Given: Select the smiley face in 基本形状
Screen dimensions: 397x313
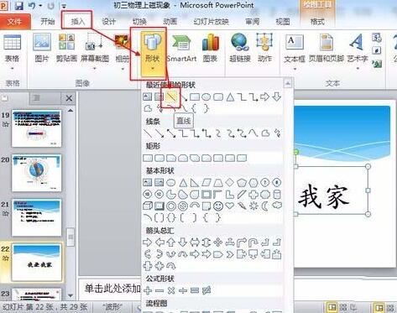Looking at the screenshot, I should pyautogui.click(x=218, y=206).
